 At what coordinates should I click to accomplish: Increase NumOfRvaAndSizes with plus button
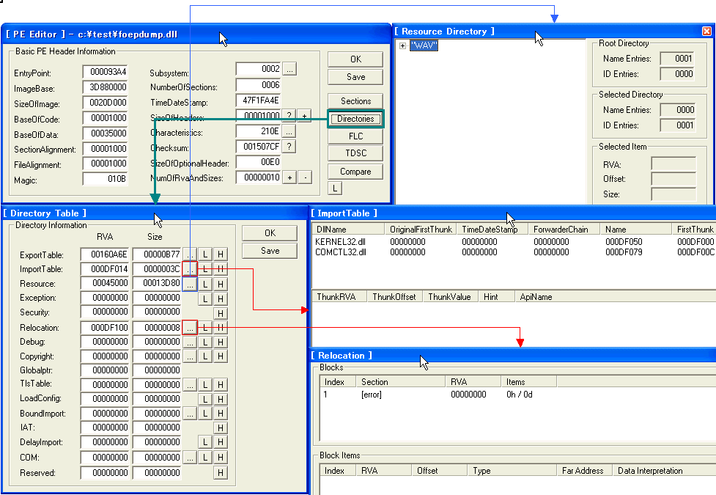(289, 177)
